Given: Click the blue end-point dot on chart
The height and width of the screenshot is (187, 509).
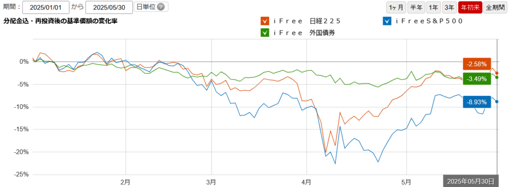Looking at the screenshot, I should [497, 102].
